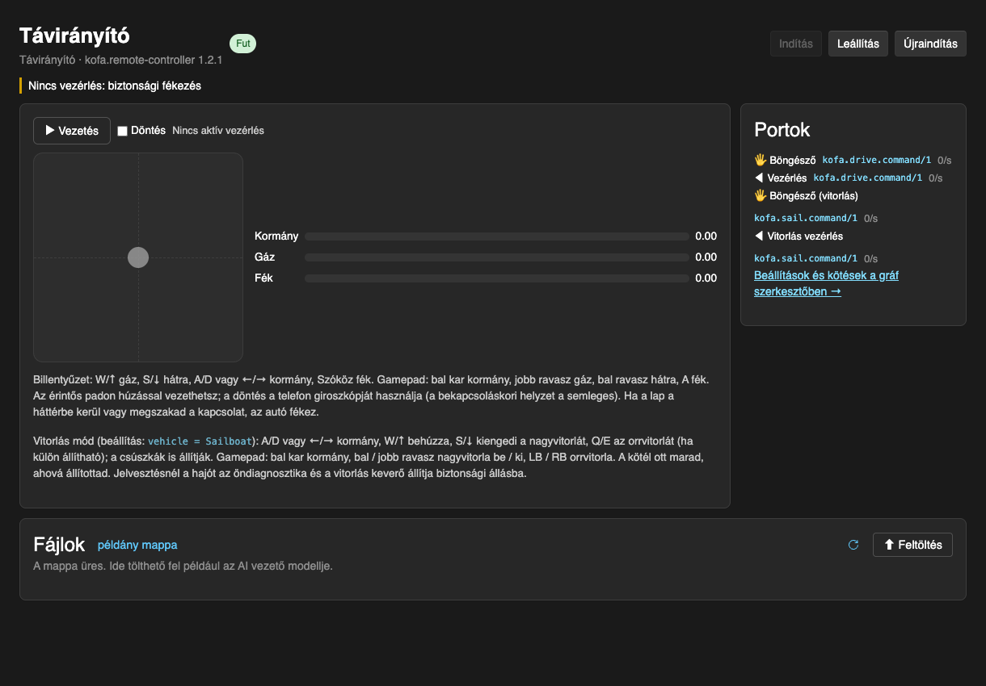Click the 0/s rate in the first Böngésző row
The image size is (986, 686).
[944, 161]
